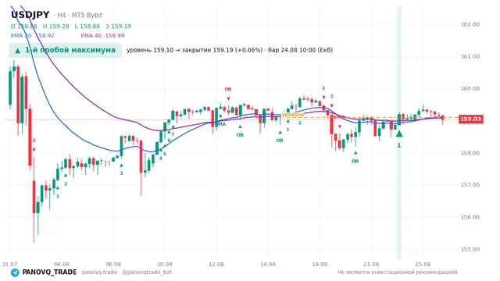The image size is (500, 281).
Task: Click the 156.00 price axis label
Action: pos(470,217)
